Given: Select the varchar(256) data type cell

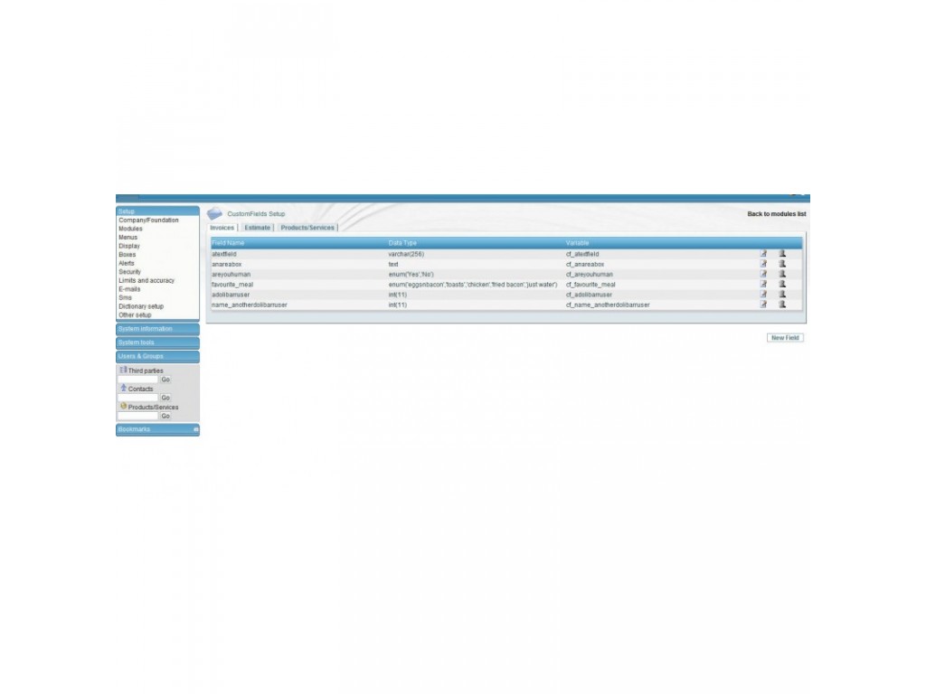Looking at the screenshot, I should pyautogui.click(x=406, y=254).
